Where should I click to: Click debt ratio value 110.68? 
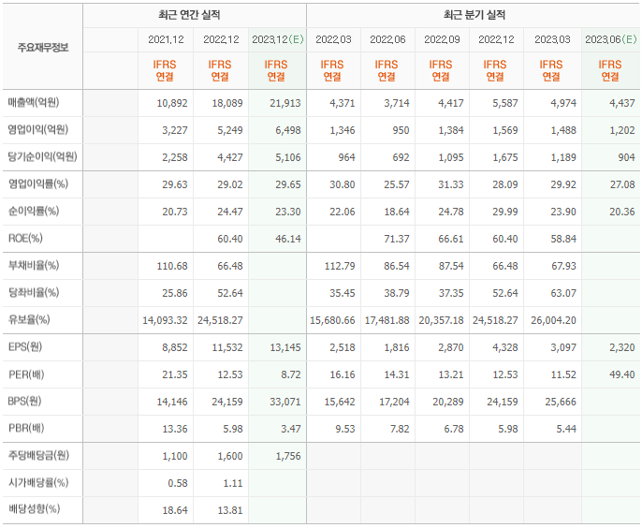tap(172, 266)
